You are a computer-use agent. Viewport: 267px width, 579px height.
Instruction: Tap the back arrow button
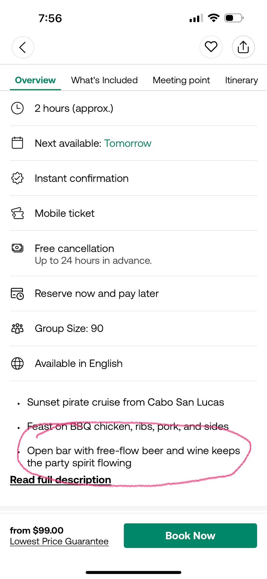(23, 47)
